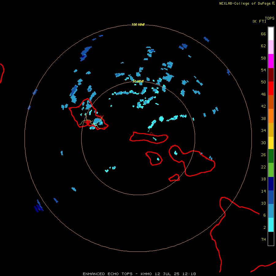Click the 12 JUL 25 date in caption

coord(167,274)
